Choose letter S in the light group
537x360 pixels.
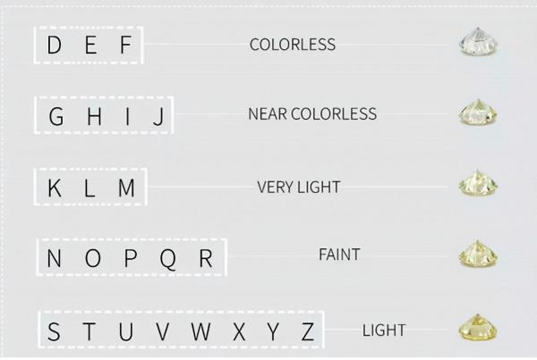54,332
